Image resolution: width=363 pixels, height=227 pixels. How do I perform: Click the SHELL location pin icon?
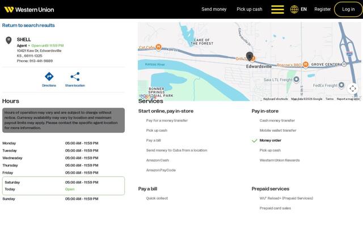pyautogui.click(x=9, y=40)
